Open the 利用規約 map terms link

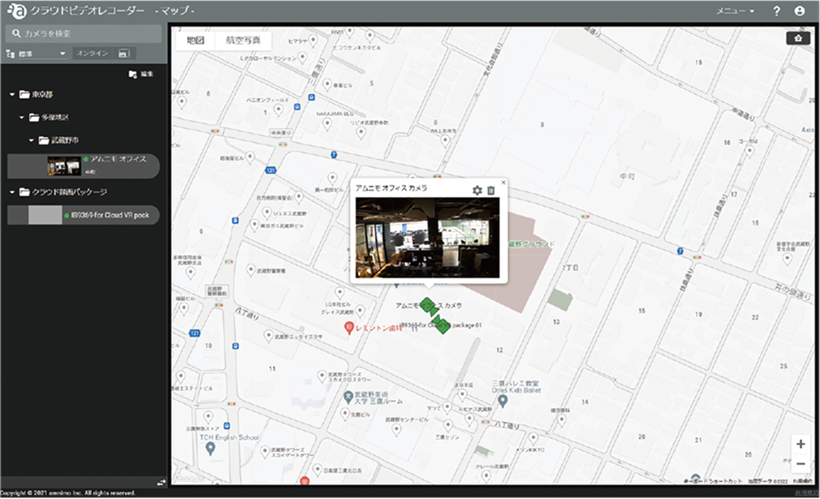[x=801, y=481]
